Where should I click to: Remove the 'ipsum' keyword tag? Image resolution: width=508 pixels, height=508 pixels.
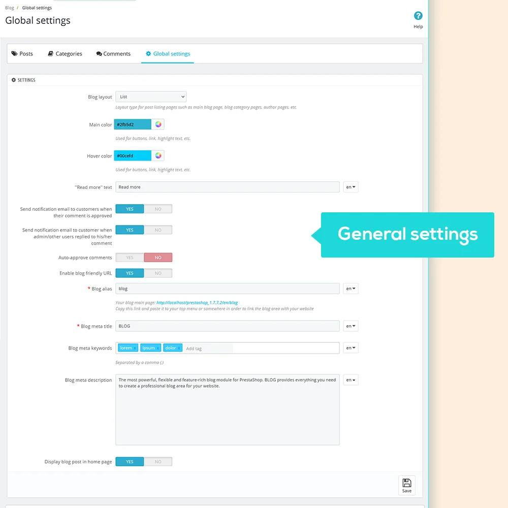(x=158, y=348)
